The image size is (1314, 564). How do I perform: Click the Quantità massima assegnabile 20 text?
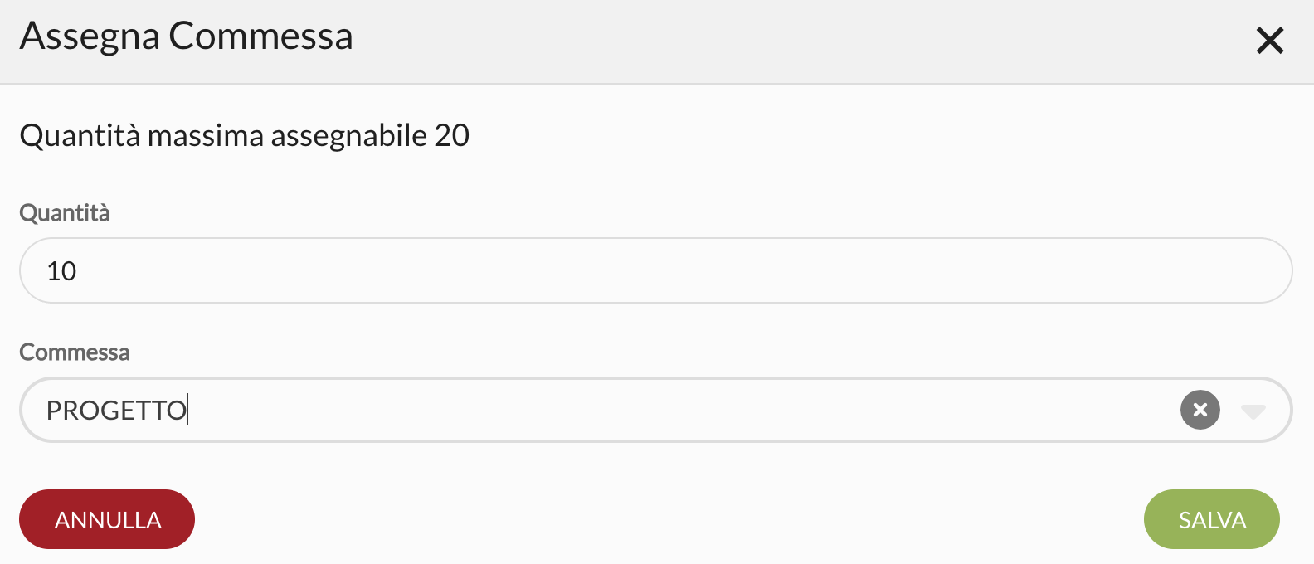[245, 135]
